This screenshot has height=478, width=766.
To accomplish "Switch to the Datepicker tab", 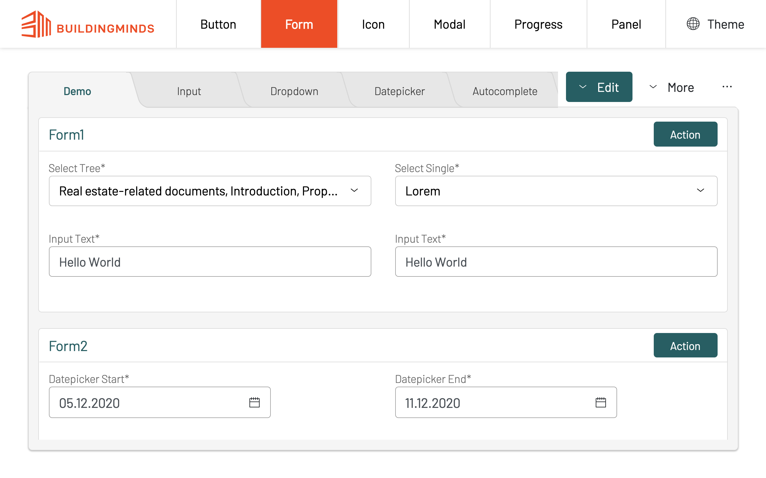I will click(399, 91).
